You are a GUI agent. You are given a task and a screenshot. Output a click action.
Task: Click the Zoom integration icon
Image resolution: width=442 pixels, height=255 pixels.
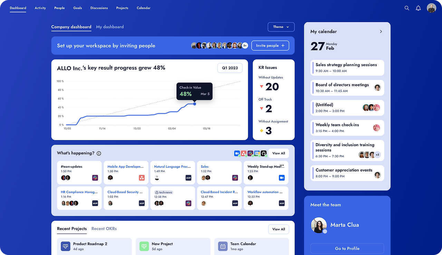click(237, 153)
